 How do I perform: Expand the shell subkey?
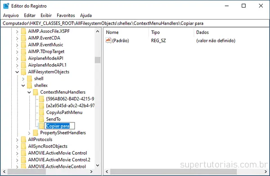23,79
